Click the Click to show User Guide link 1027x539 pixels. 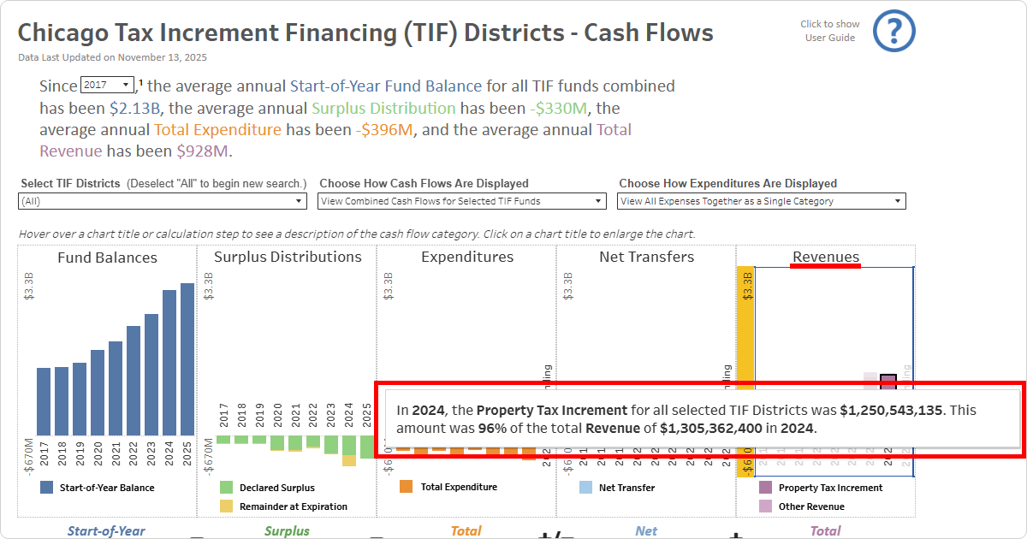pyautogui.click(x=829, y=30)
